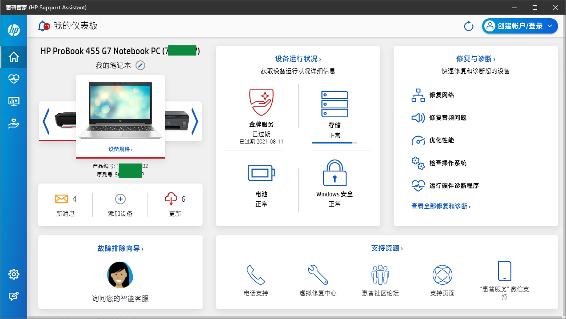Open the 电池 battery icon
The width and height of the screenshot is (566, 319).
point(261,173)
